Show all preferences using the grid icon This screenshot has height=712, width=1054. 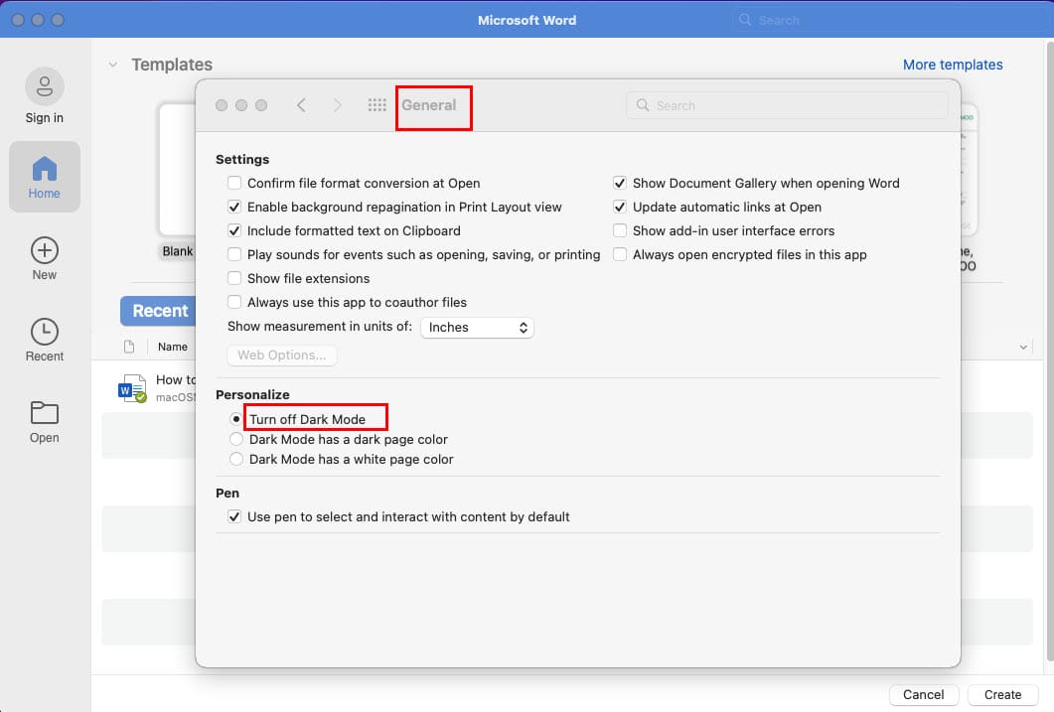point(376,104)
